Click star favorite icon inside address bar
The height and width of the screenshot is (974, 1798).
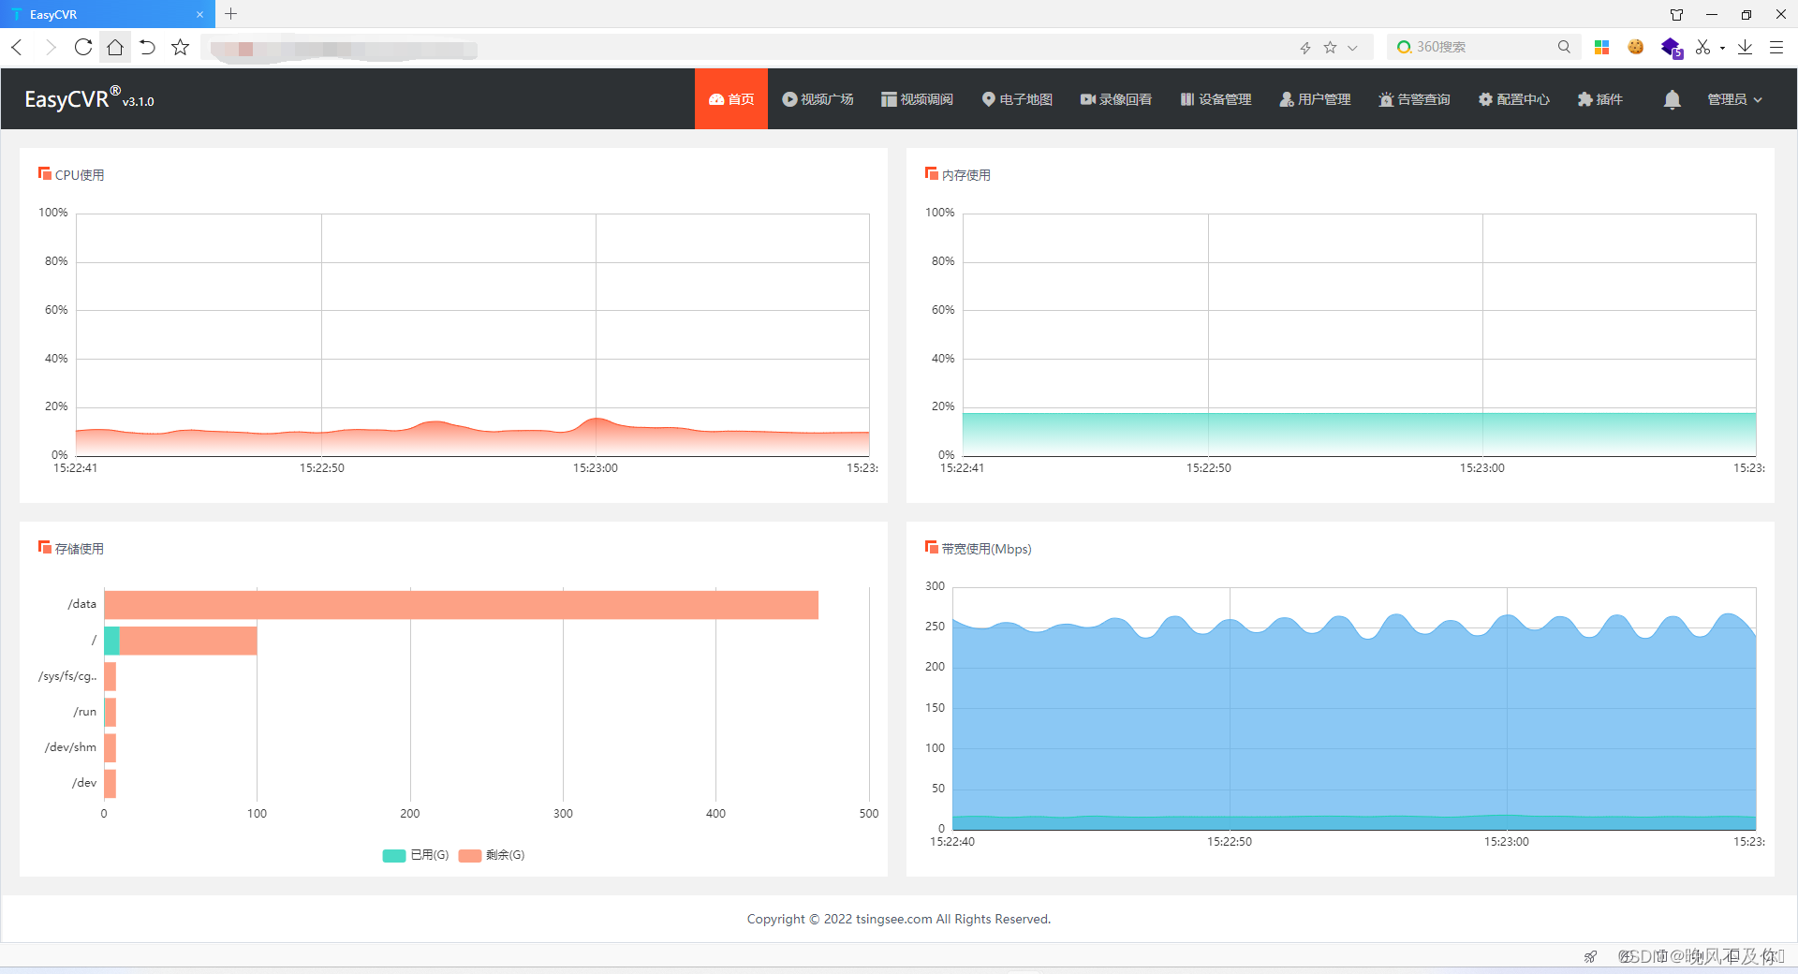[x=1330, y=48]
